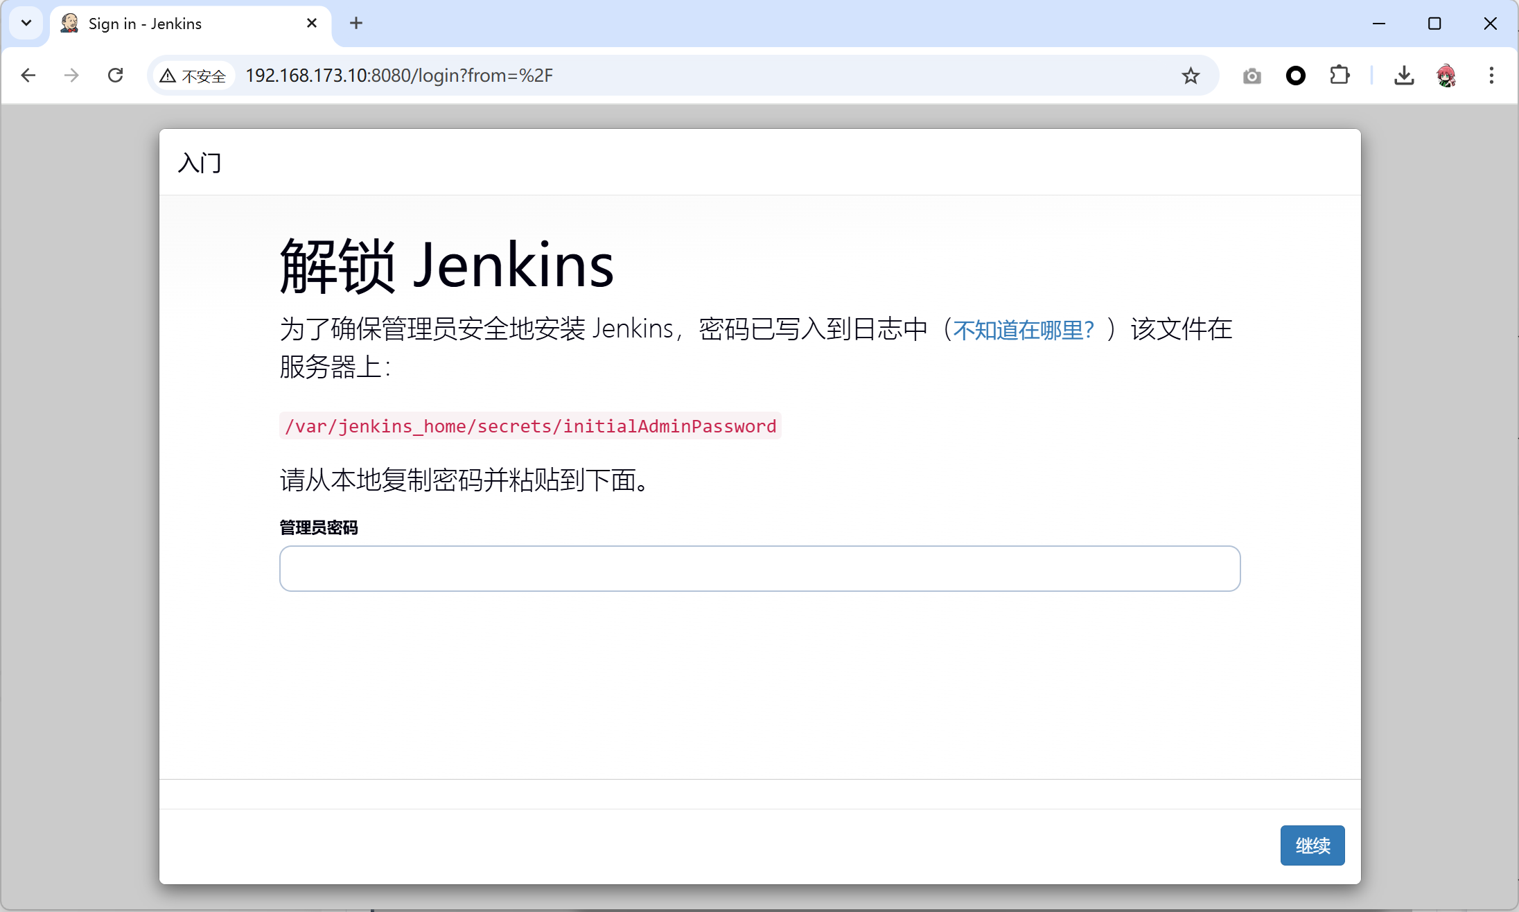Click the 不安全 security warning chip
Screen dimensions: 1519x912
(x=193, y=76)
